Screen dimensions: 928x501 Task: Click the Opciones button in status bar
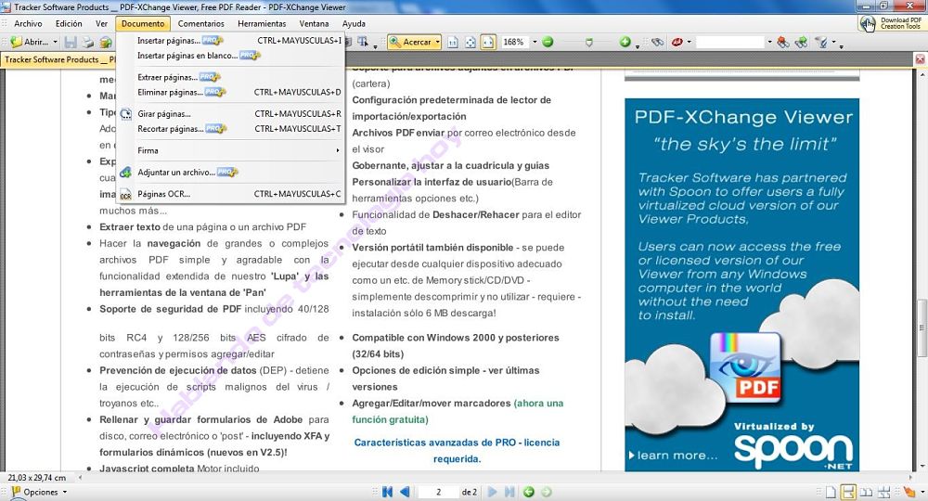click(39, 492)
